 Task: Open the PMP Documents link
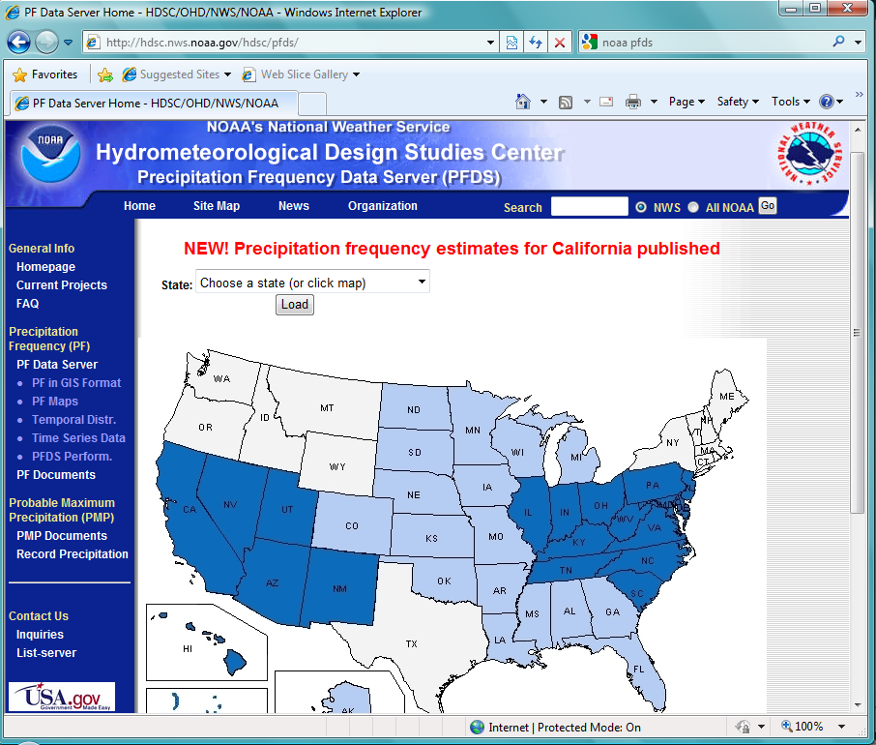[x=62, y=535]
